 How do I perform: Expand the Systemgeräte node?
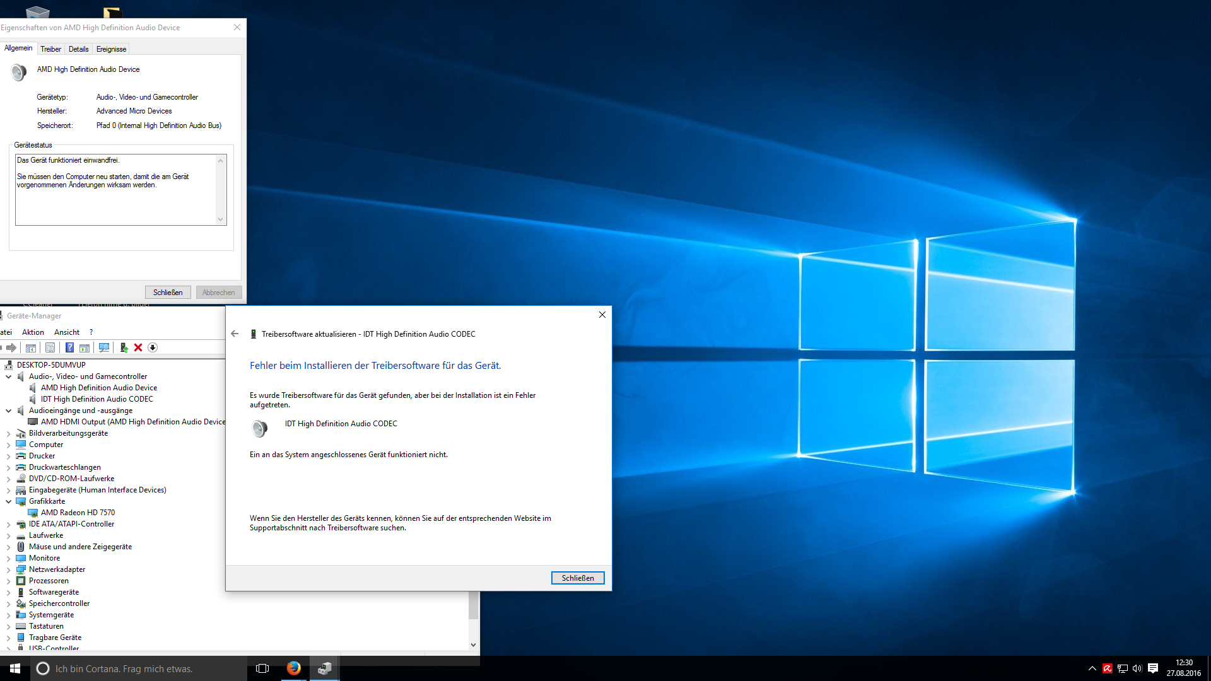(9, 615)
